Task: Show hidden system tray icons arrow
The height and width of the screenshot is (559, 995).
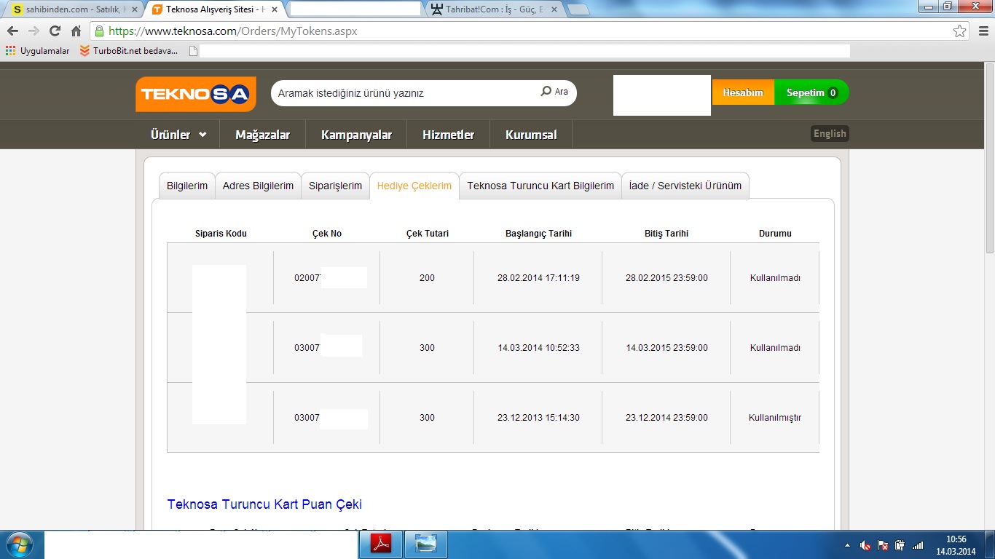Action: pyautogui.click(x=847, y=545)
